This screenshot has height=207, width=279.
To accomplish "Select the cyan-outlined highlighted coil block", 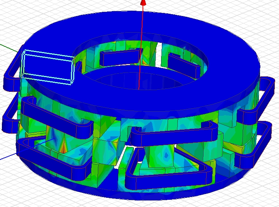I will click(48, 67).
